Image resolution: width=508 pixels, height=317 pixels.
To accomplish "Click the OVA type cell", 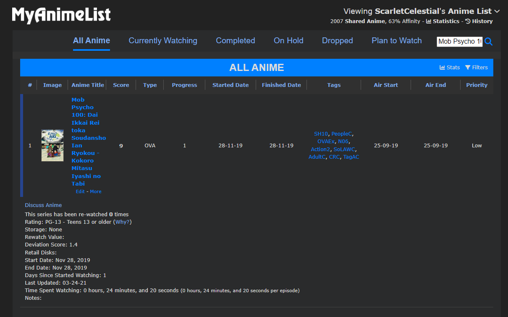I will tap(150, 146).
